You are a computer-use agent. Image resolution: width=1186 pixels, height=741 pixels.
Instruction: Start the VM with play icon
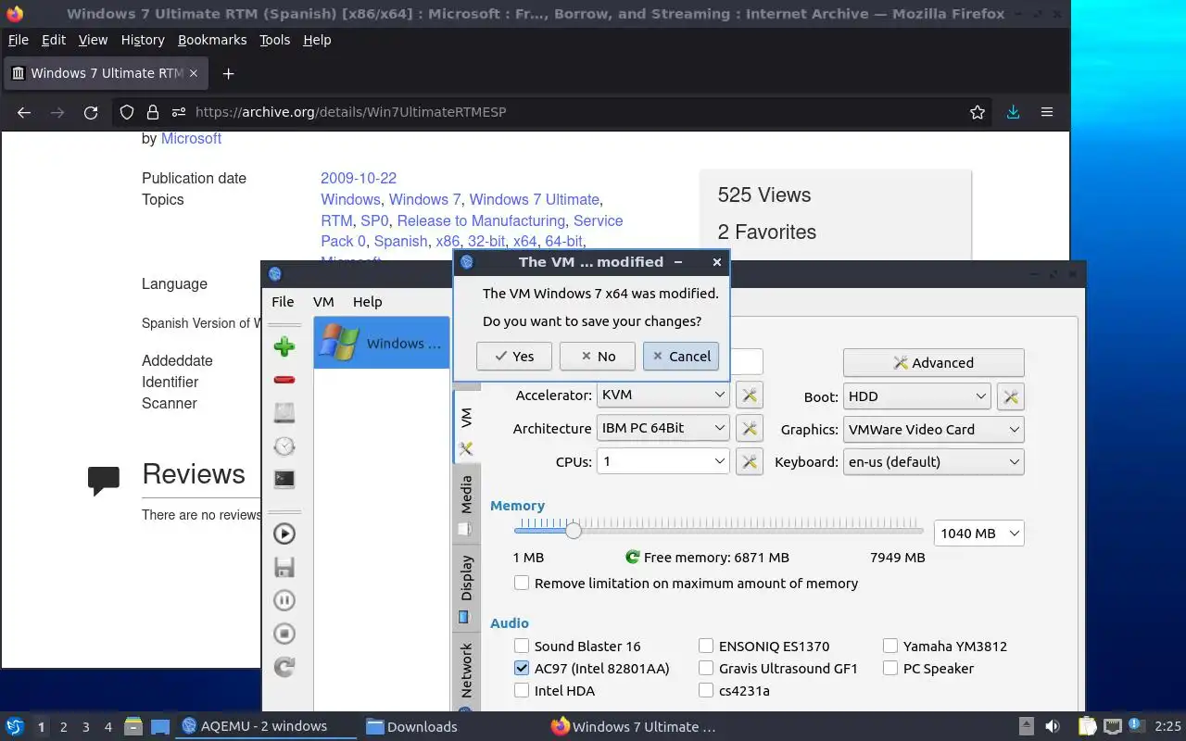click(x=284, y=534)
